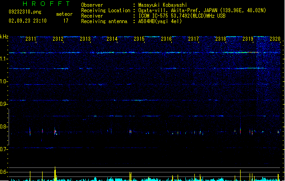The width and height of the screenshot is (285, 181).
Task: Click the Observer label
Action: tap(92, 5)
